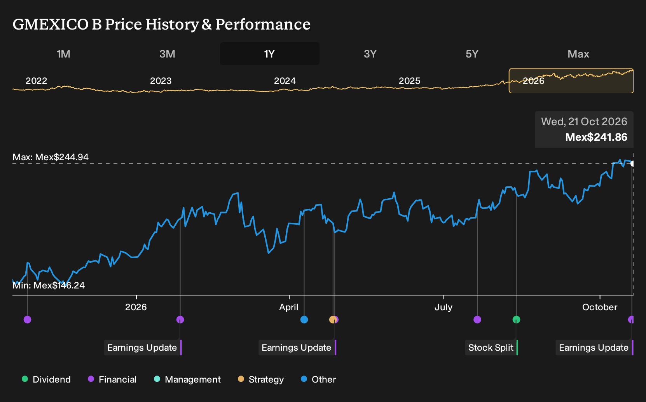Select the 3M time range tab
Image resolution: width=646 pixels, height=402 pixels.
tap(167, 54)
